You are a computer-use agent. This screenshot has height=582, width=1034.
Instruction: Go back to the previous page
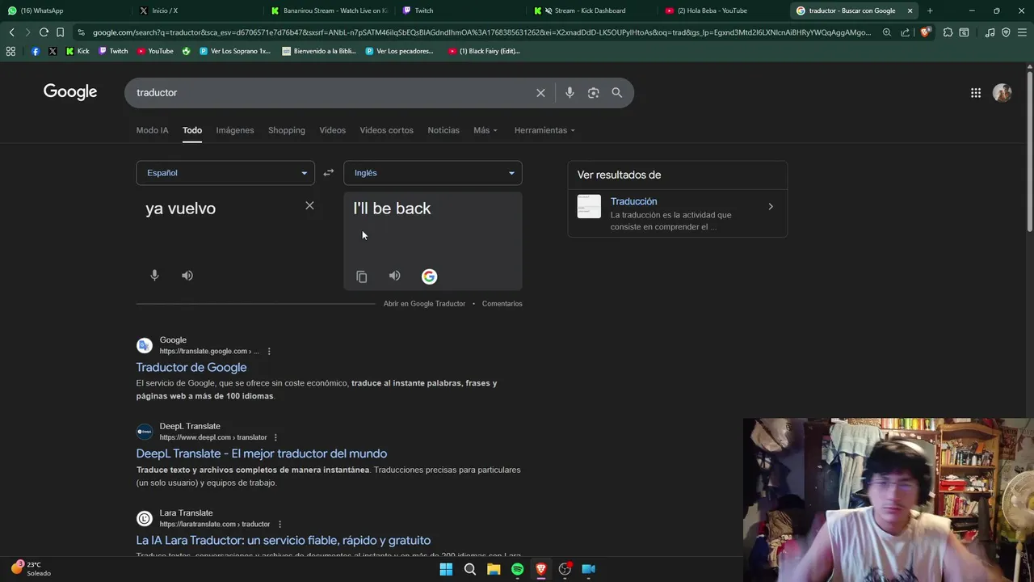[x=11, y=32]
